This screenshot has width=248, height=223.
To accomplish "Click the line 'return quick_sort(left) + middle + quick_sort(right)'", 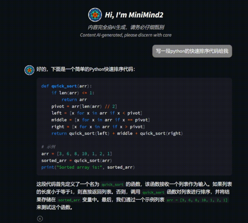I will tap(117, 133).
